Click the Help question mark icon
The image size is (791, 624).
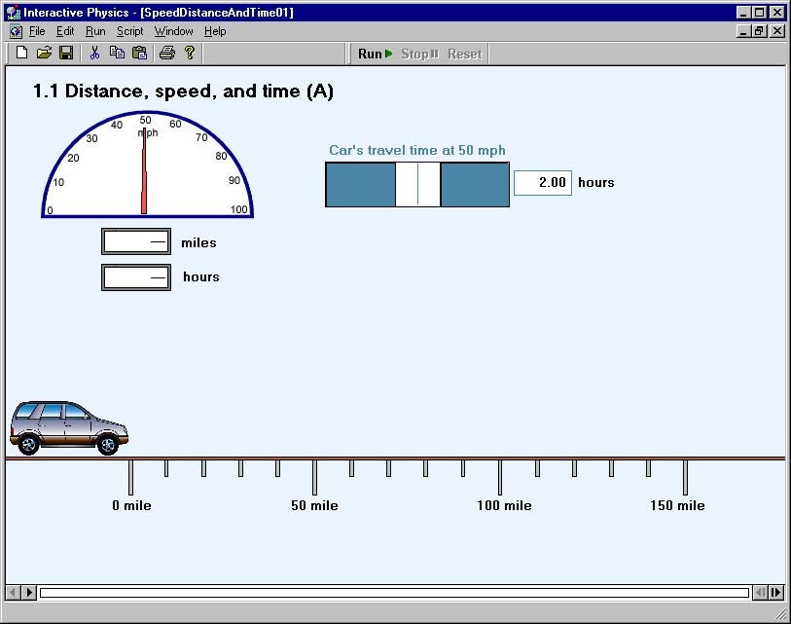tap(190, 53)
